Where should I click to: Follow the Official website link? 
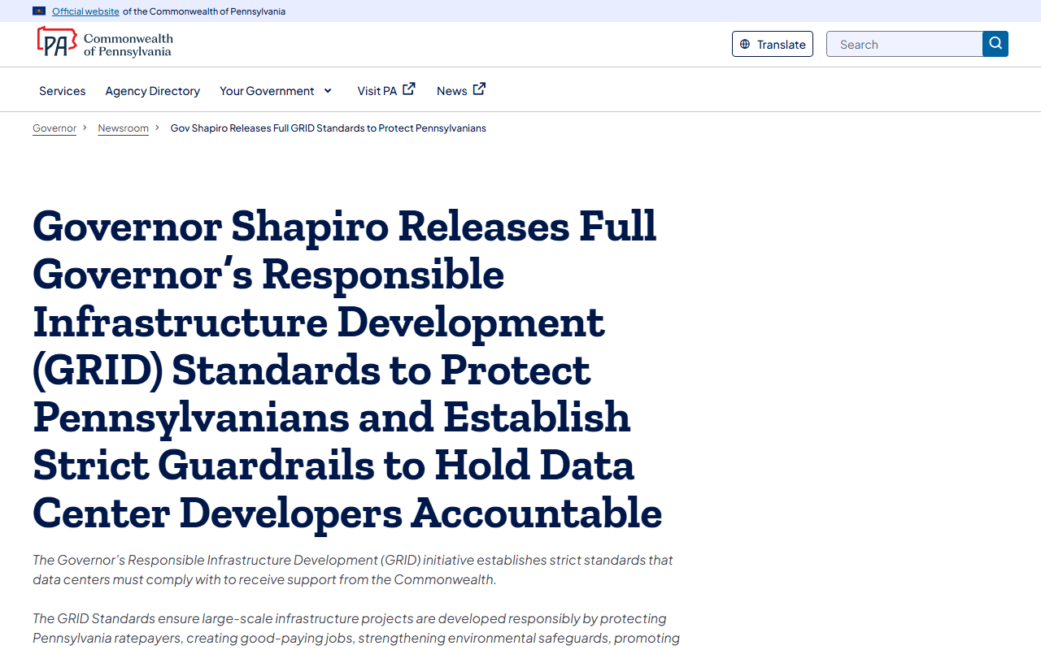tap(85, 11)
